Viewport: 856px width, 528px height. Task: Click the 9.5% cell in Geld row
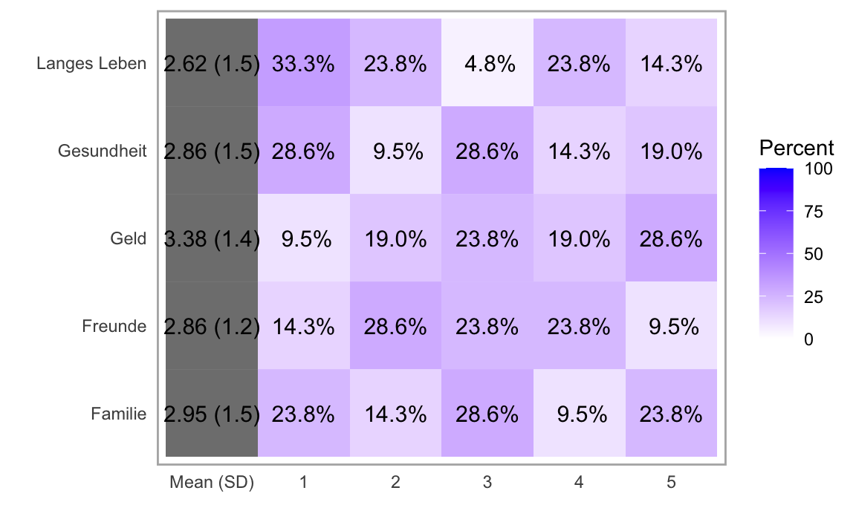tap(303, 239)
